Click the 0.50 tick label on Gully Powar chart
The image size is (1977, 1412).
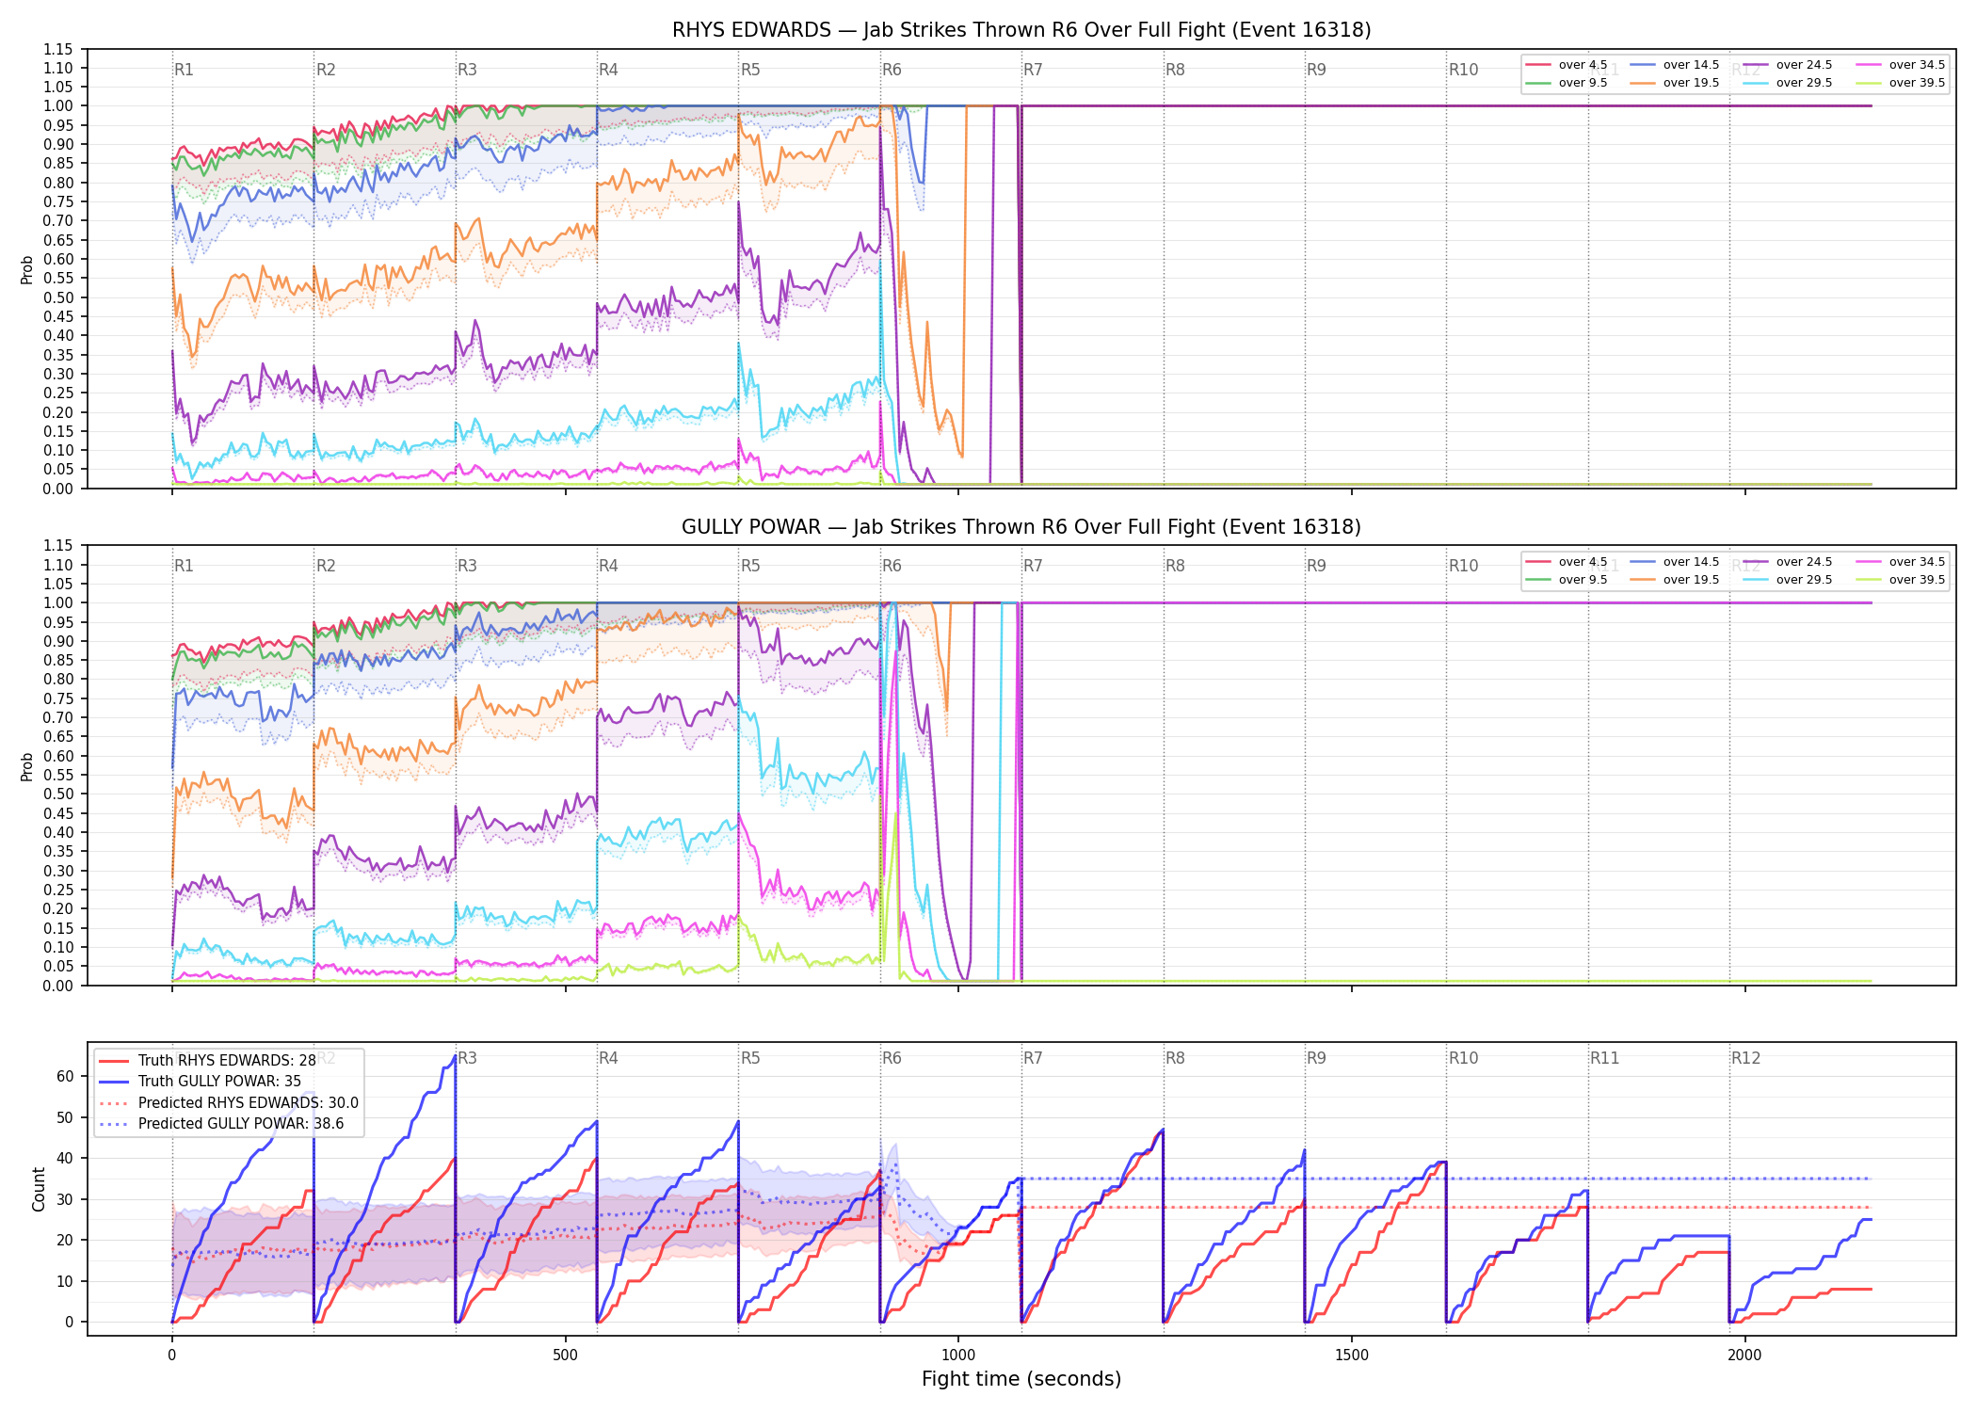coord(57,794)
